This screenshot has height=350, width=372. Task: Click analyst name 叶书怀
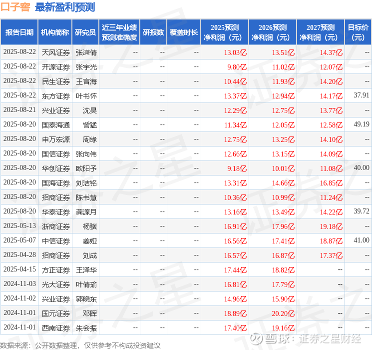(x=86, y=96)
